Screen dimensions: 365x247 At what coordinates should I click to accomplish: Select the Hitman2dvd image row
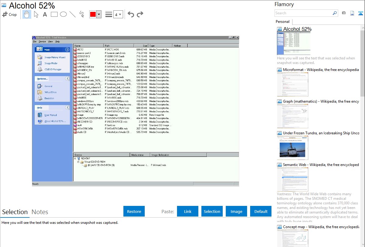[123, 77]
